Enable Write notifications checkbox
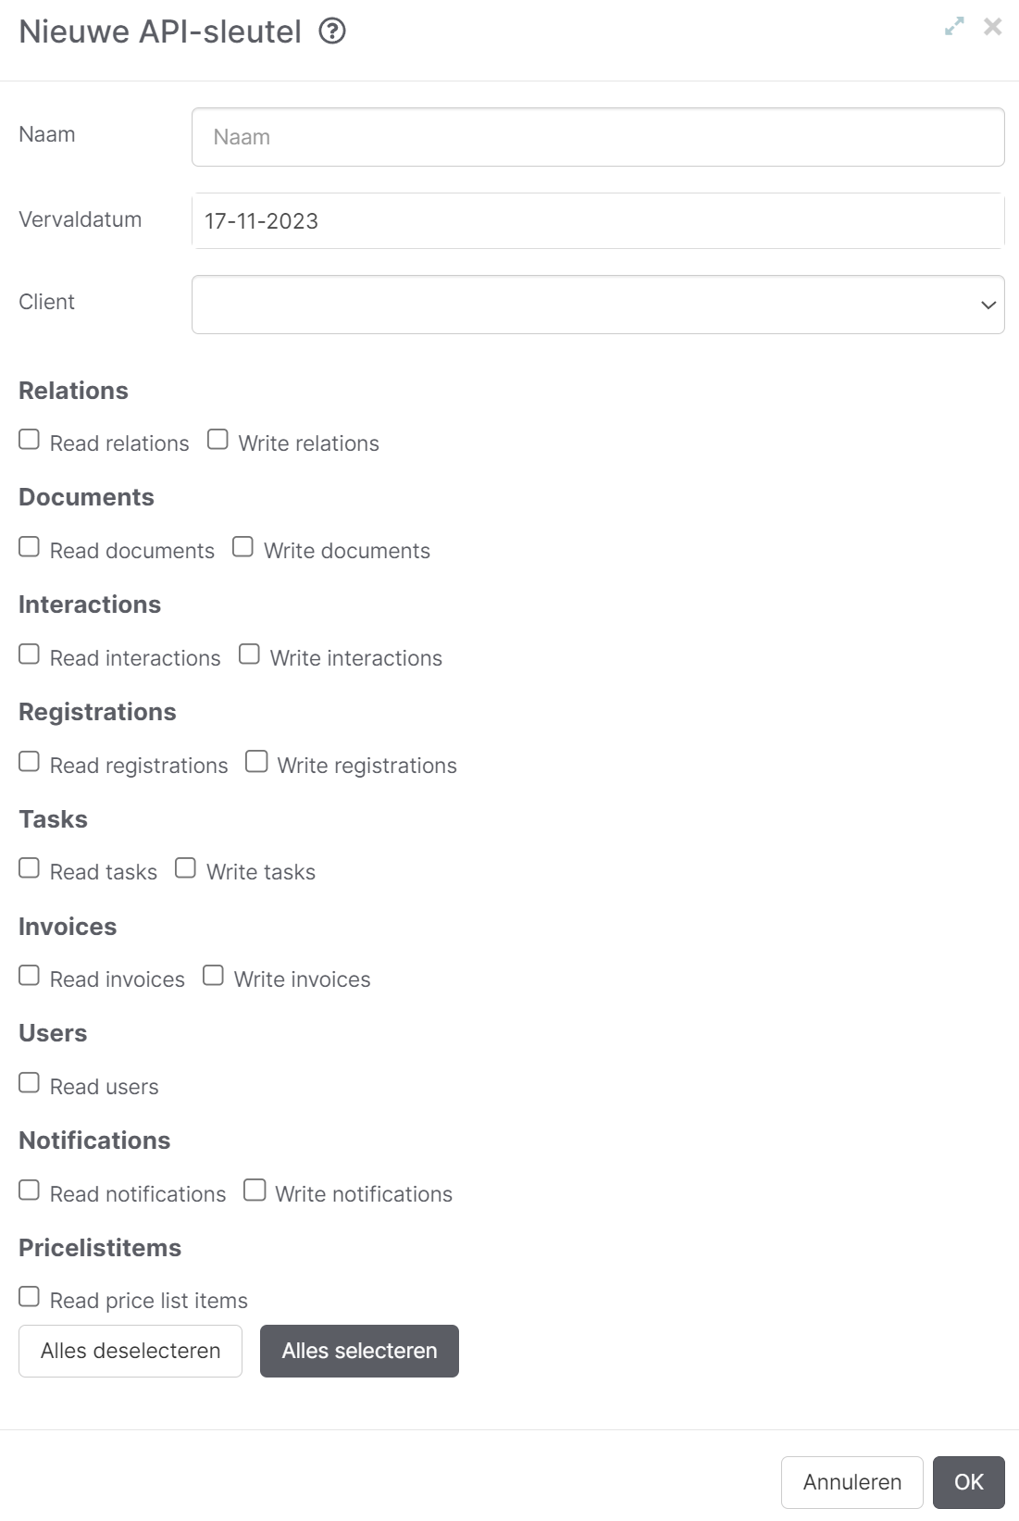Viewport: 1019px width, 1521px height. click(x=255, y=1191)
